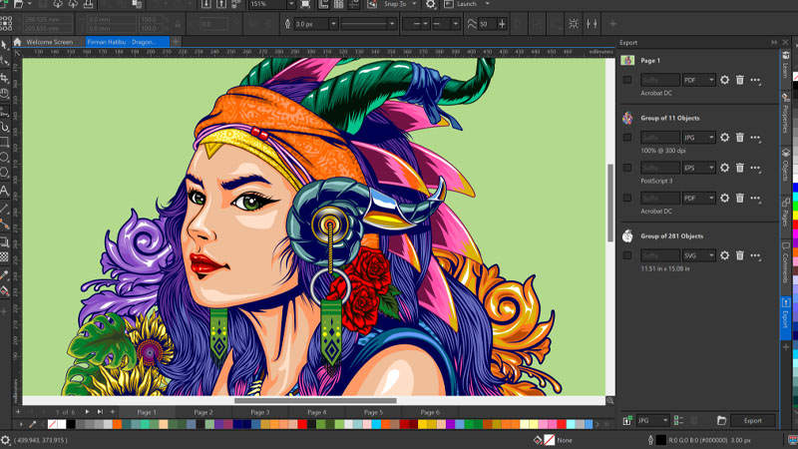This screenshot has width=798, height=449.
Task: Tick the SVG export checkbox for Group of 281 Objects
Action: pos(627,255)
